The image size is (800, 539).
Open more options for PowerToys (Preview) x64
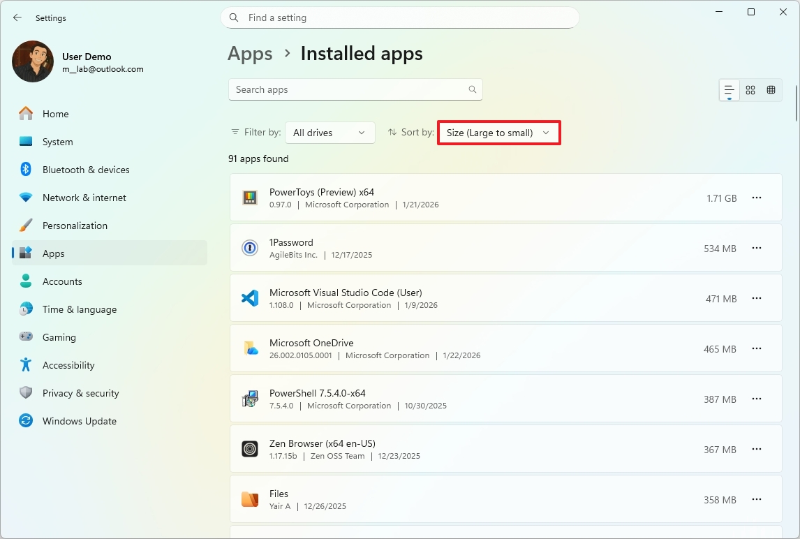(x=756, y=198)
